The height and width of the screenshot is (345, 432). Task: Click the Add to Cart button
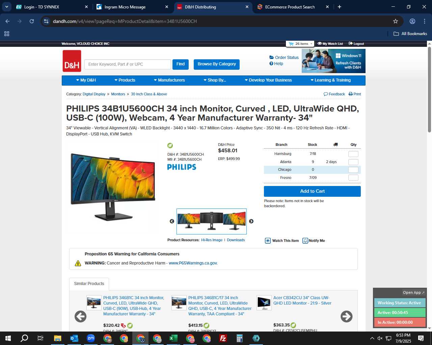click(x=312, y=191)
